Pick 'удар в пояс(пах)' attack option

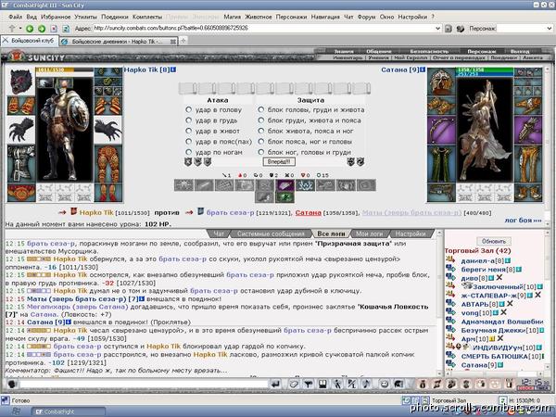pos(189,142)
